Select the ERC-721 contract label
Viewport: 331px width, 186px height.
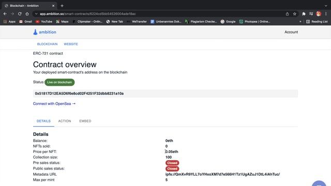(x=48, y=54)
